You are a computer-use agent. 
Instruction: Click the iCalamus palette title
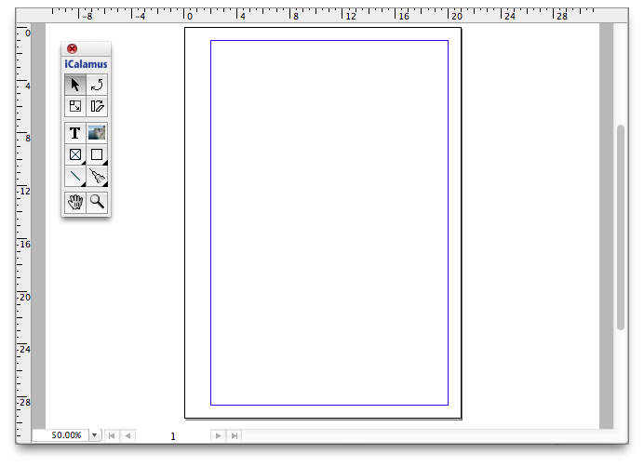coord(86,64)
